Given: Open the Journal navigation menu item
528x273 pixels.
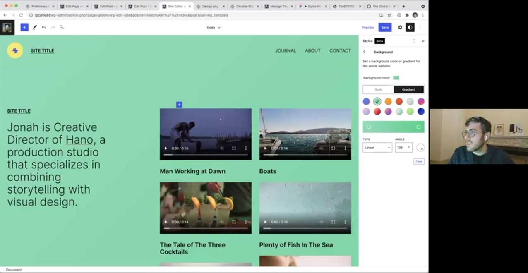Looking at the screenshot, I should [x=286, y=50].
